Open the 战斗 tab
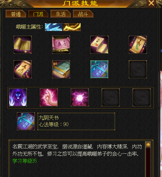The image size is (162, 177). (x=83, y=14)
